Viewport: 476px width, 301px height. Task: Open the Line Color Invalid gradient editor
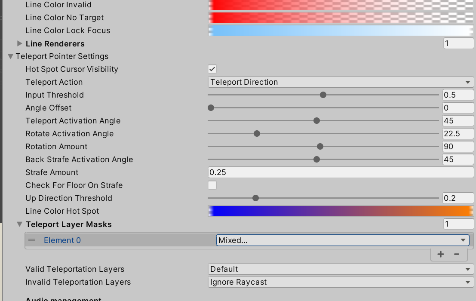(x=340, y=5)
